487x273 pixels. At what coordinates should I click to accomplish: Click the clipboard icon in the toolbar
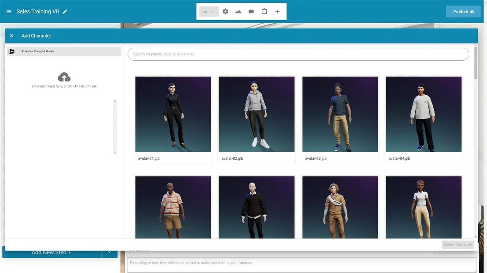pyautogui.click(x=264, y=11)
